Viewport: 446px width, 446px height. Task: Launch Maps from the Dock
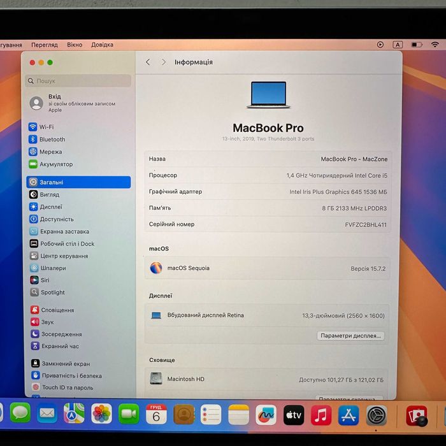coord(75,414)
